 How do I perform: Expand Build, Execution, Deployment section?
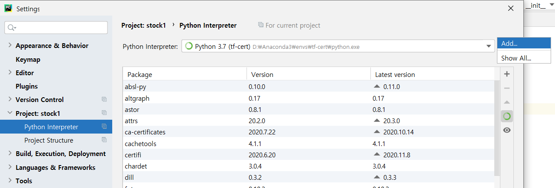10,153
